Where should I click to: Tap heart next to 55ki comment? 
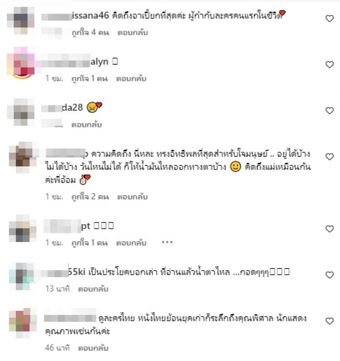click(x=329, y=275)
